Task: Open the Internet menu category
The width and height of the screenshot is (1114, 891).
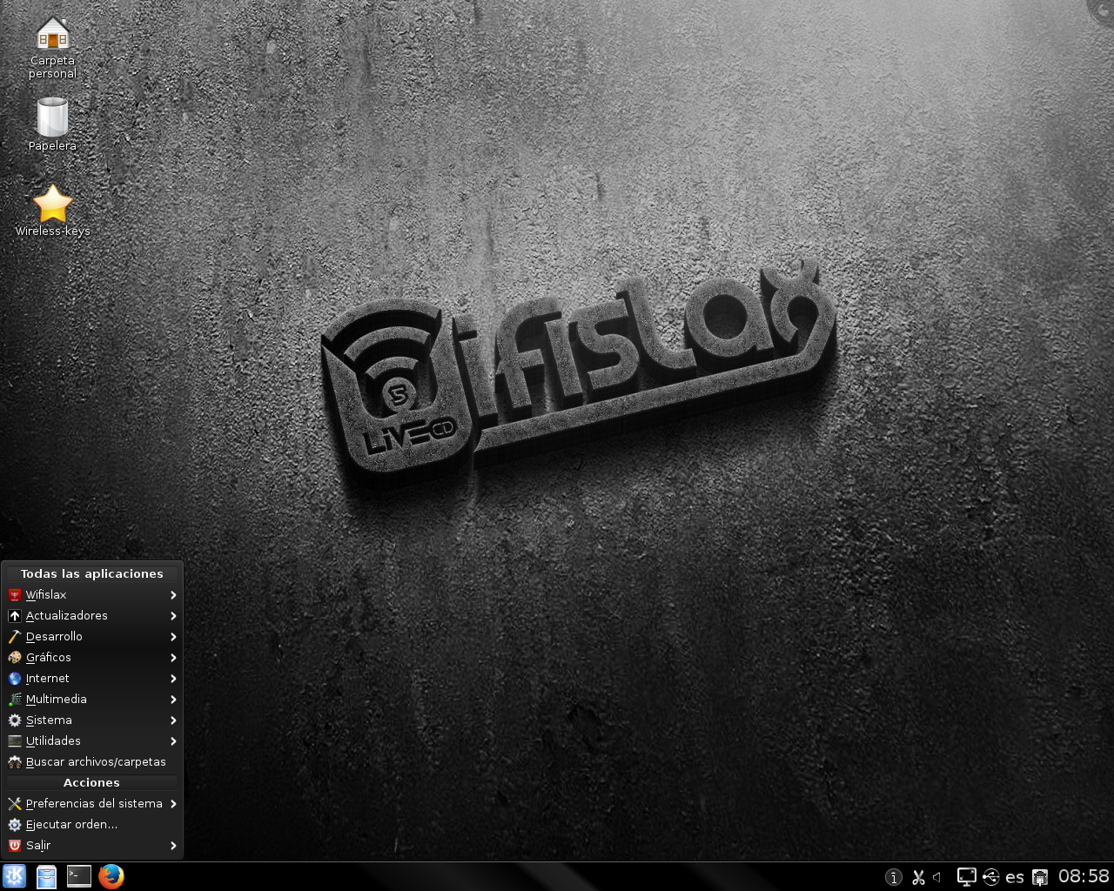Action: tap(92, 679)
